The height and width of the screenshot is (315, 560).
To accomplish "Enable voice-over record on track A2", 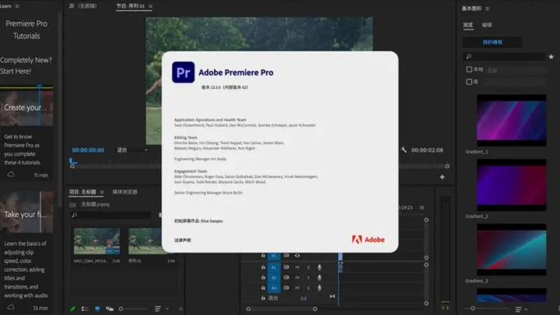I will [320, 278].
